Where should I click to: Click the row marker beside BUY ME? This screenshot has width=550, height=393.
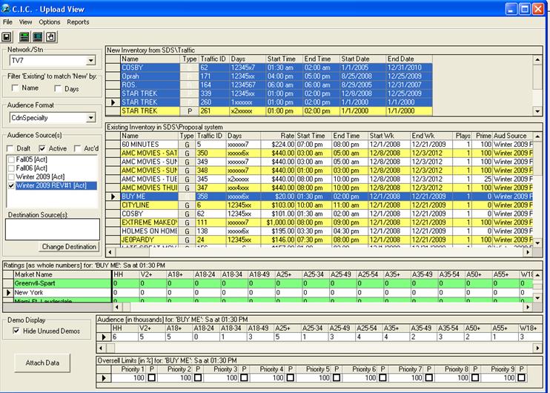(112, 196)
